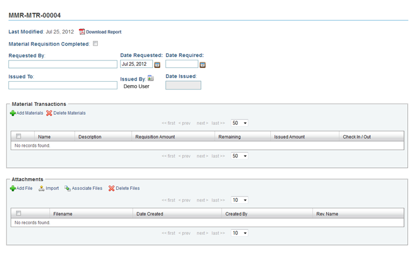The width and height of the screenshot is (415, 258).
Task: Click the red Delete Materials X icon
Action: click(49, 113)
